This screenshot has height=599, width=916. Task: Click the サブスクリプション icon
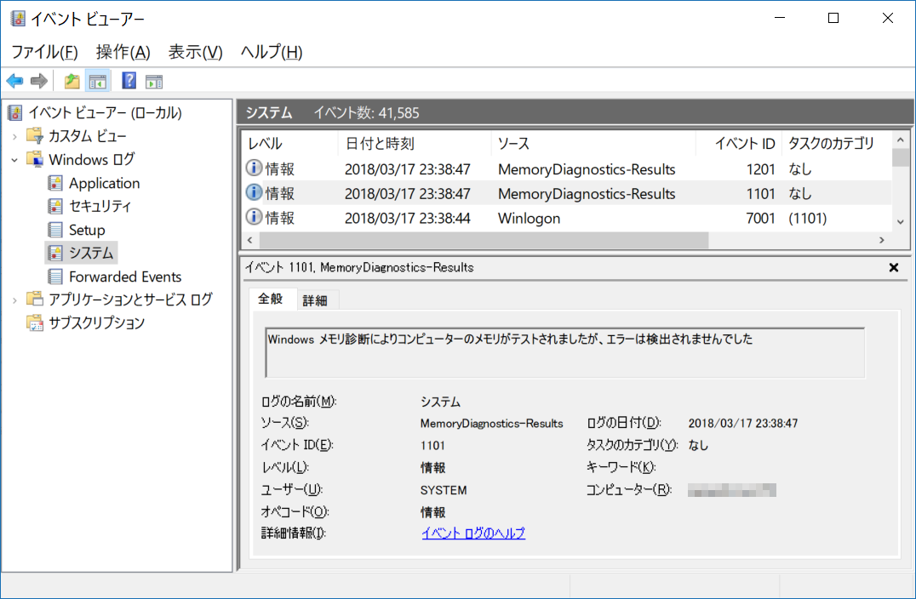pos(34,322)
